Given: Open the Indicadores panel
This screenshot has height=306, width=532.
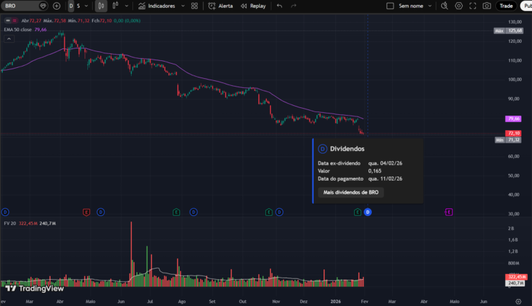Looking at the screenshot, I should pyautogui.click(x=157, y=6).
